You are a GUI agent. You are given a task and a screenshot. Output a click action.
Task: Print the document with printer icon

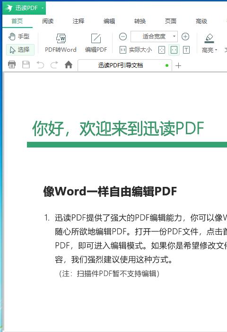coord(12,65)
